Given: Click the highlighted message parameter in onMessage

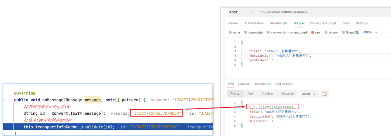Looking at the screenshot, I should coord(93,100).
